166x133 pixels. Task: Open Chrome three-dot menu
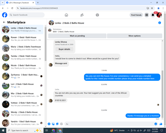pos(163,8)
